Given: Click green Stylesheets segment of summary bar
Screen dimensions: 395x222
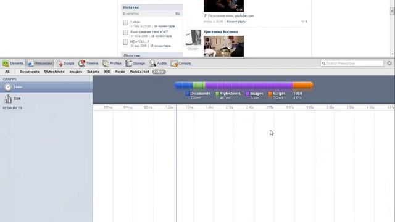Looking at the screenshot, I should point(199,85).
